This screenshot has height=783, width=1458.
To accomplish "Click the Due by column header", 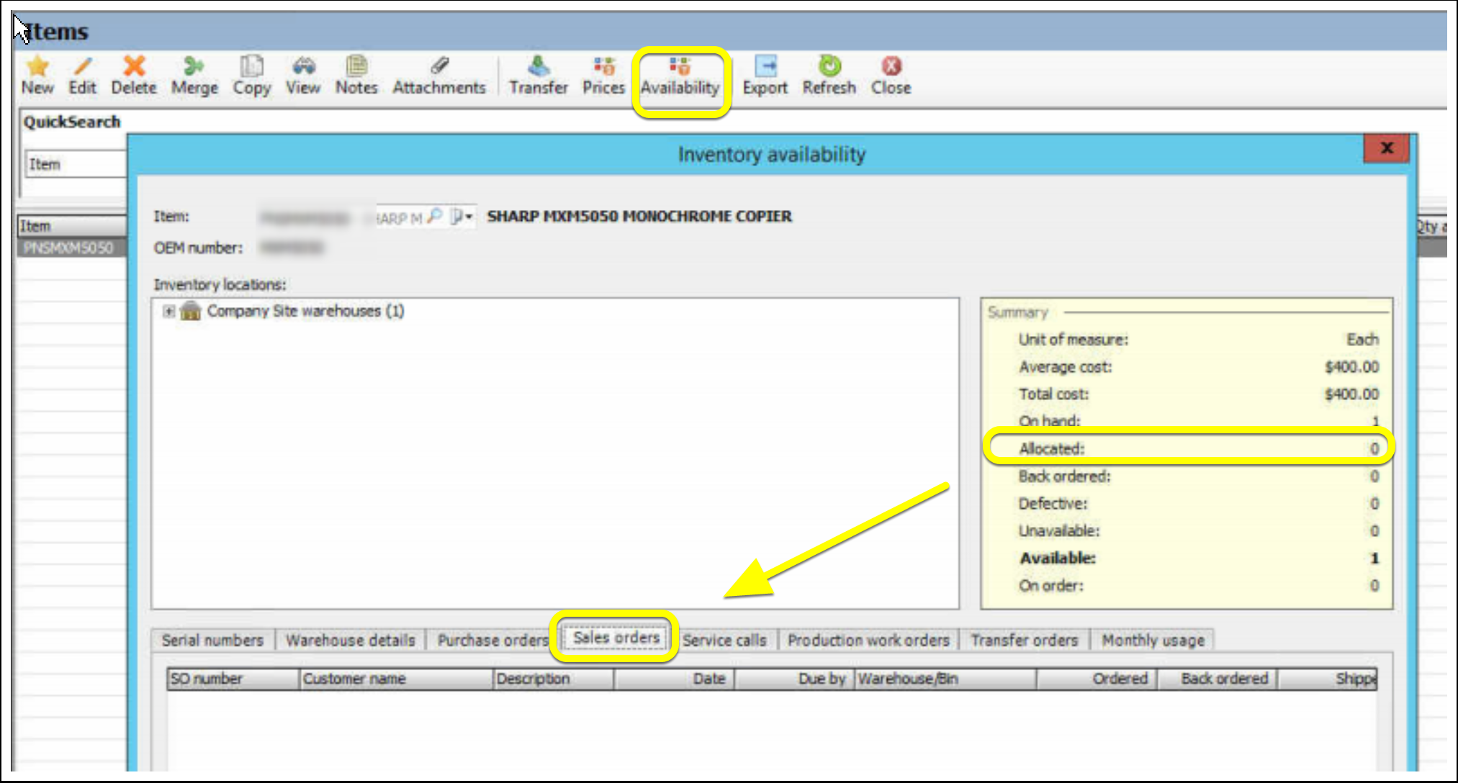I will click(794, 679).
